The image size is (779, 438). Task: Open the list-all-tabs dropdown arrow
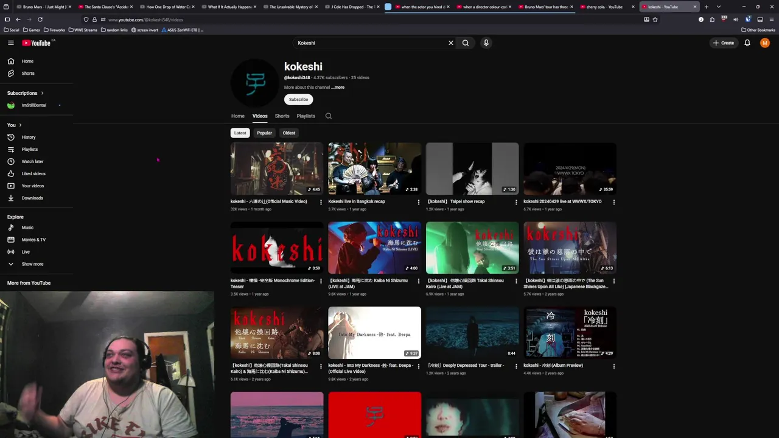click(719, 7)
